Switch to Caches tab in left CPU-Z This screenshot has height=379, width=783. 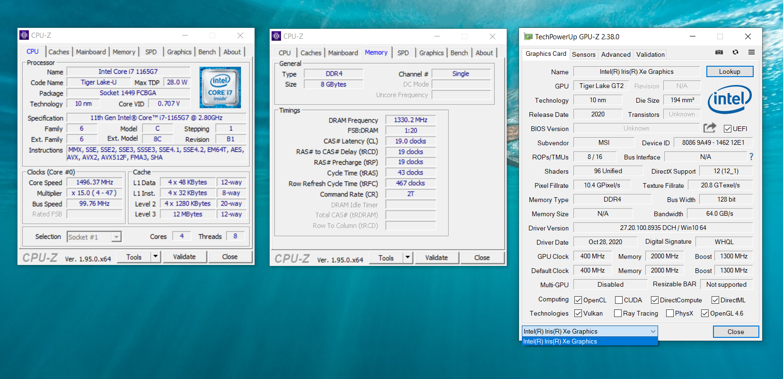pyautogui.click(x=59, y=52)
